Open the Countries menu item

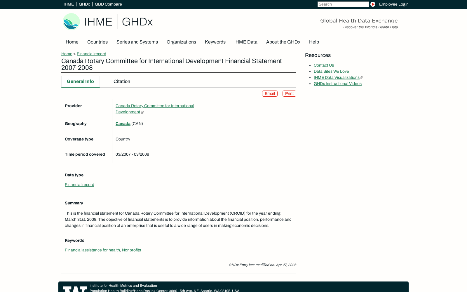point(97,42)
